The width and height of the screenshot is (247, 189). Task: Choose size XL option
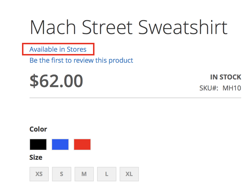point(129,174)
